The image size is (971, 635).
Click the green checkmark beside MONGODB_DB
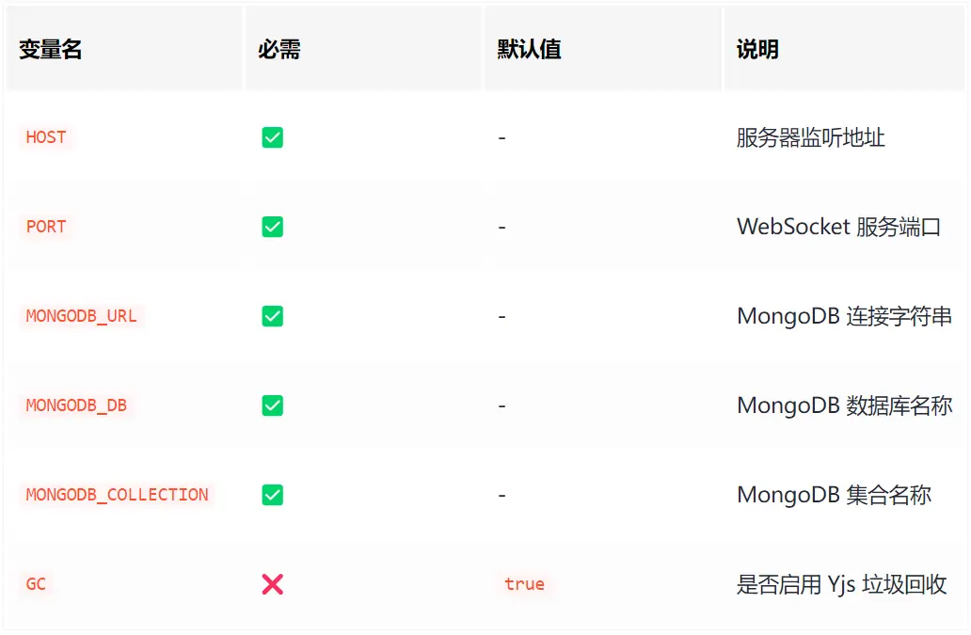click(x=273, y=406)
